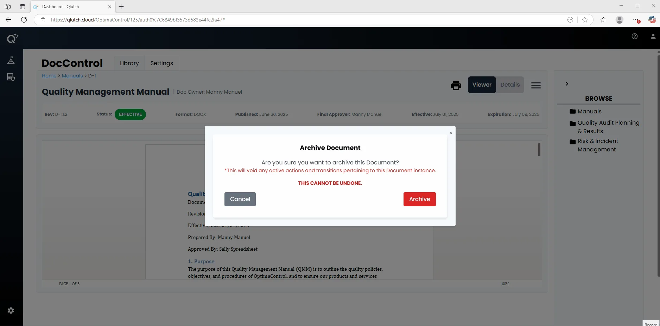
Task: Switch to the Details toggle
Action: click(x=510, y=85)
